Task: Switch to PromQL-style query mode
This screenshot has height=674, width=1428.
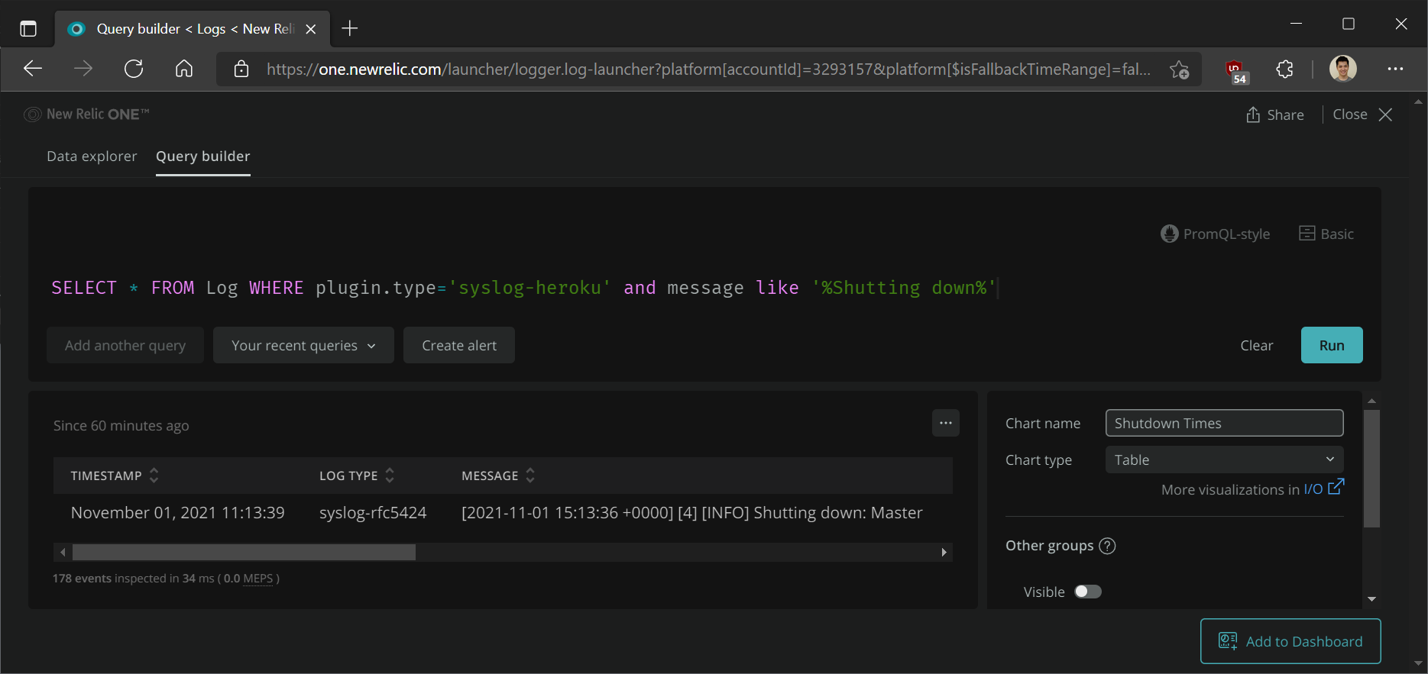Action: click(x=1216, y=234)
